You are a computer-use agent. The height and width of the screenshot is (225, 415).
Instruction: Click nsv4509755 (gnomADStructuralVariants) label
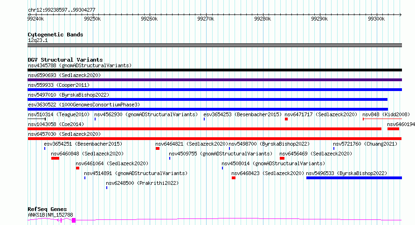221,154
